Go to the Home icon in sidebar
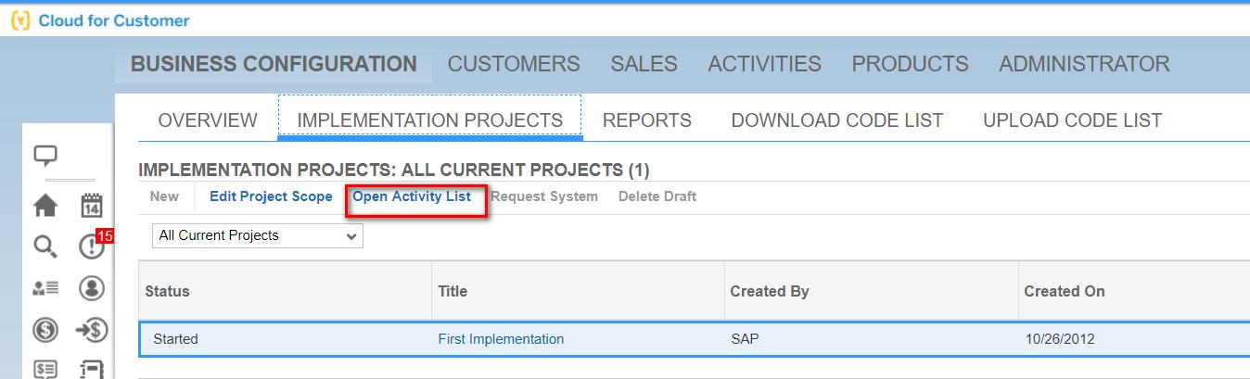 point(45,206)
